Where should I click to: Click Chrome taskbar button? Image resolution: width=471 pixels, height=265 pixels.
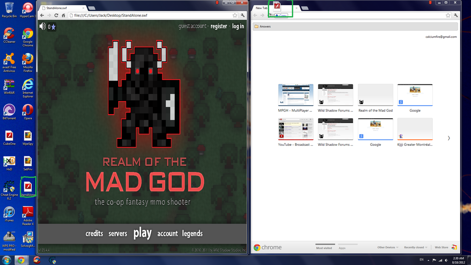pyautogui.click(x=21, y=260)
